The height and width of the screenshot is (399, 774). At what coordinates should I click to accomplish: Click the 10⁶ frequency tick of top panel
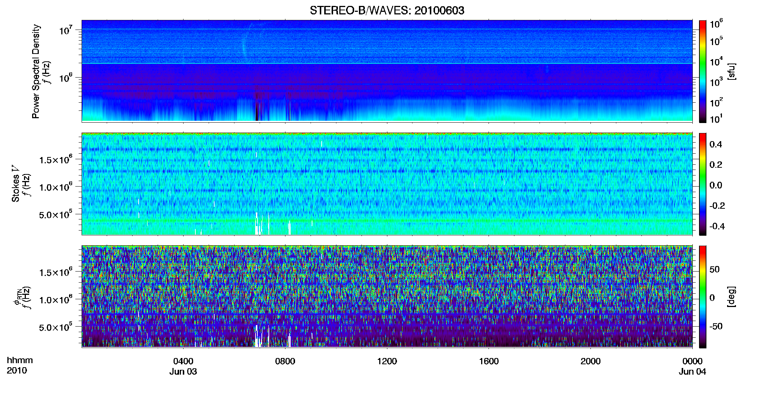pos(66,78)
